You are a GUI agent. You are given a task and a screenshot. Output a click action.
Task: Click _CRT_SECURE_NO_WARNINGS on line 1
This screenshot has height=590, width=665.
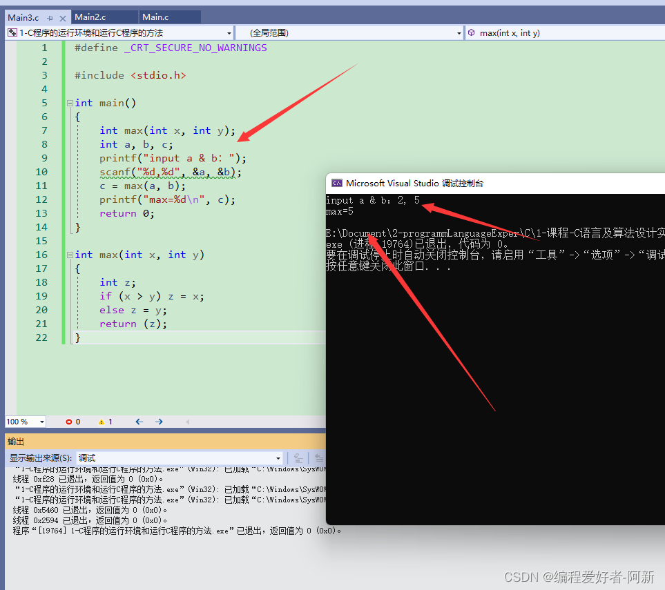195,48
